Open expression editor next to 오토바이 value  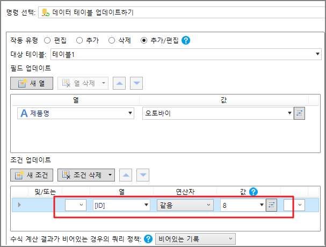pos(300,113)
